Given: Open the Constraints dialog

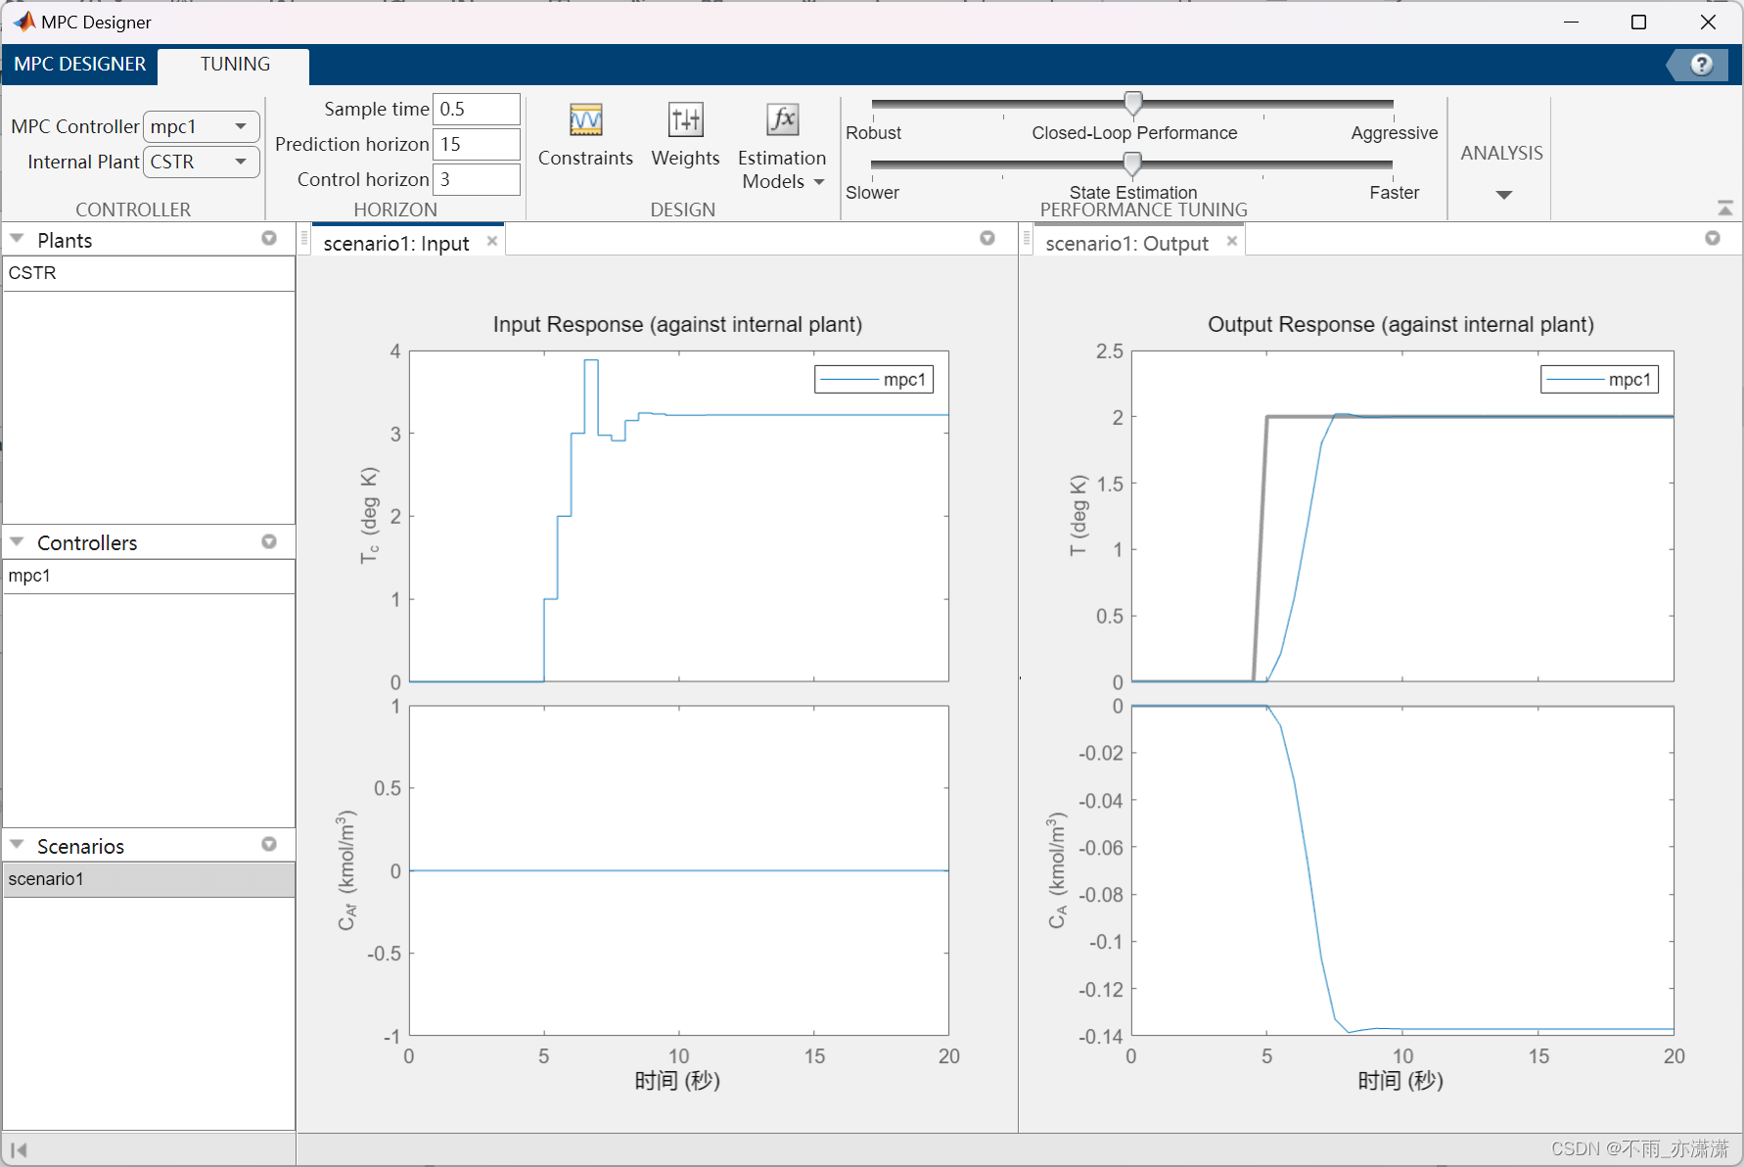Looking at the screenshot, I should click(585, 136).
